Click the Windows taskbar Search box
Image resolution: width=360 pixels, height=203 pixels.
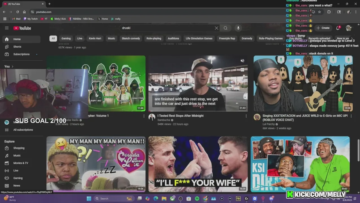pyautogui.click(x=114, y=198)
